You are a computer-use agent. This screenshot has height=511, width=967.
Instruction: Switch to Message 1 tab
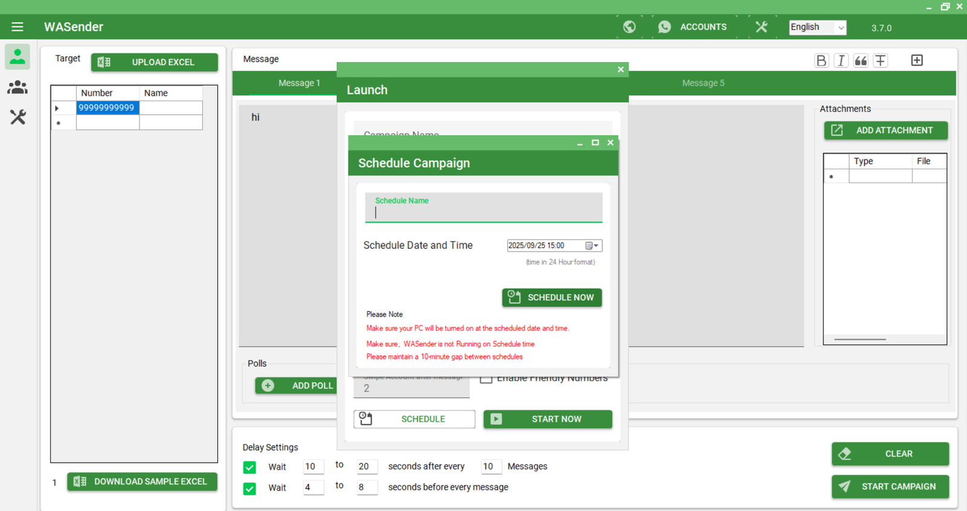(299, 83)
